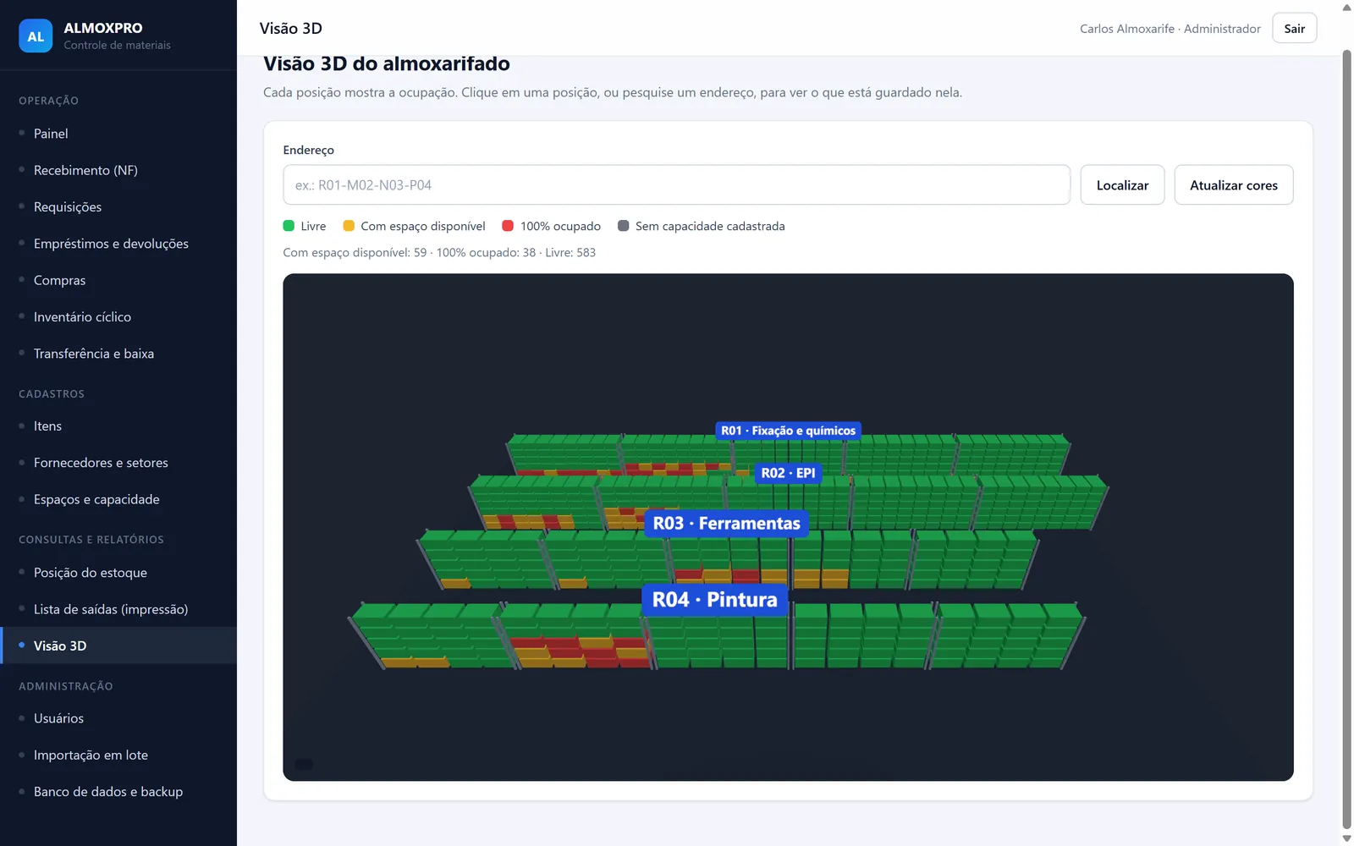The image size is (1354, 846).
Task: Click the page vertical scrollbar
Action: 1346,440
